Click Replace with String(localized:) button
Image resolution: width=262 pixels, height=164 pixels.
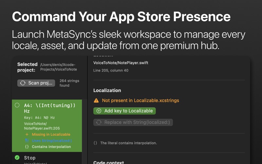point(133,122)
